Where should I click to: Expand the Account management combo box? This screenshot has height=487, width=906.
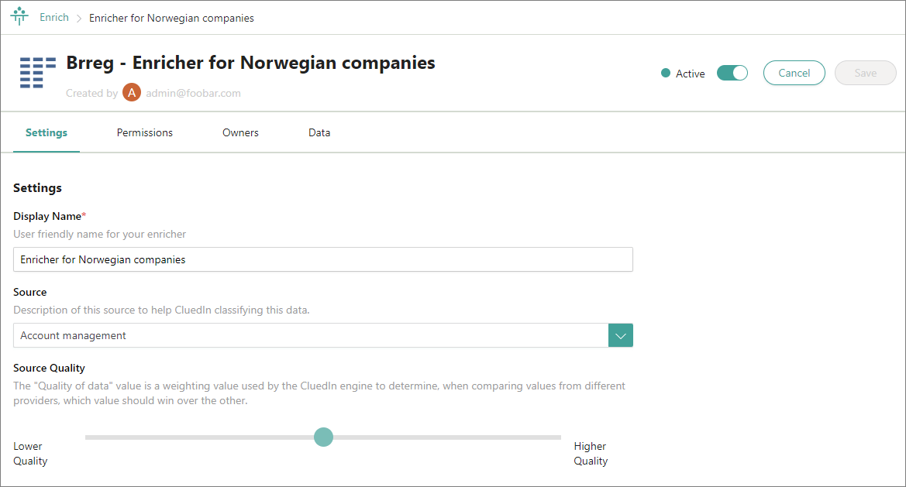click(311, 335)
